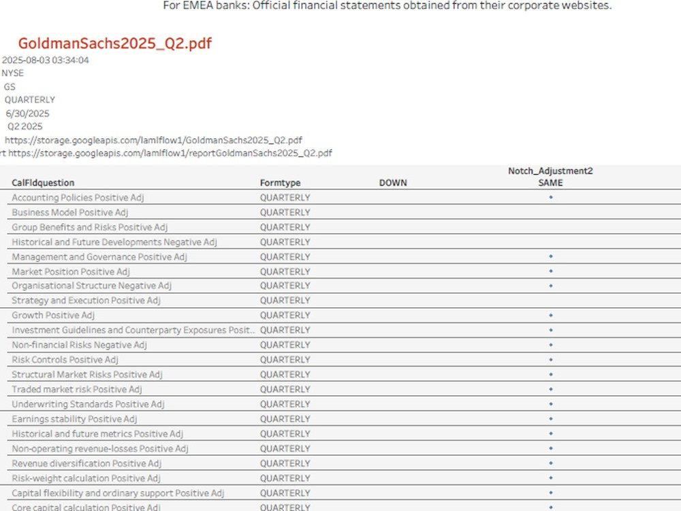The image size is (681, 511).
Task: Select the Notch_Adjustment2 header label
Action: point(550,171)
